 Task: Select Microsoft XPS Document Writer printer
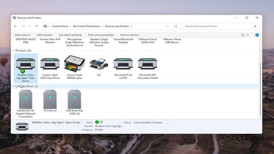[148, 68]
